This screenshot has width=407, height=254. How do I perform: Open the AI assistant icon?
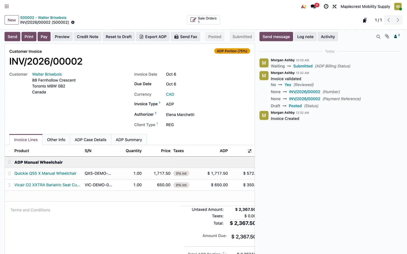(304, 6)
